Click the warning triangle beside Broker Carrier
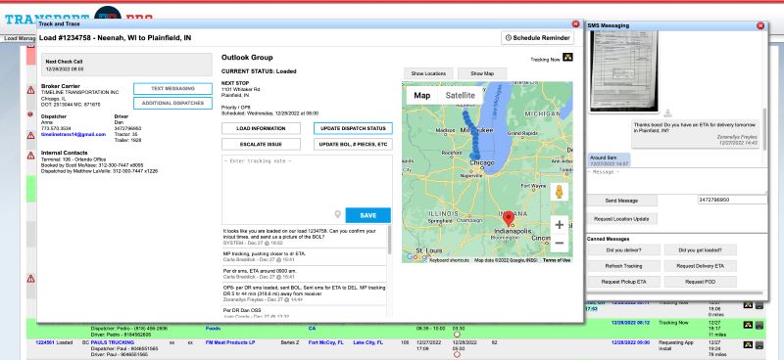Viewport: 784px width, 360px height. 31,90
